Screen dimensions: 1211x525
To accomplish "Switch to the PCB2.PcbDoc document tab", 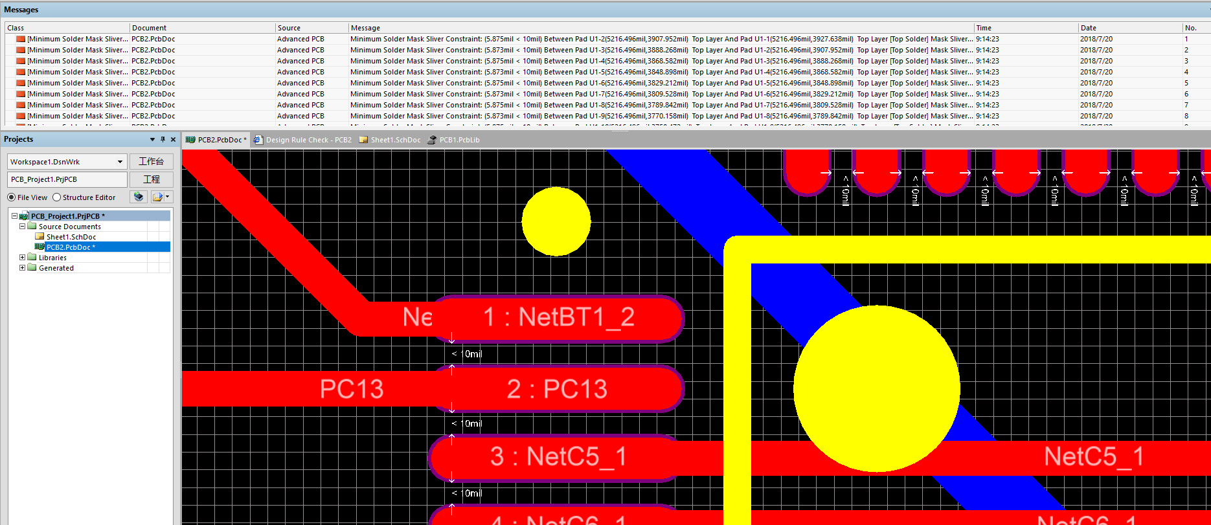I will [216, 140].
